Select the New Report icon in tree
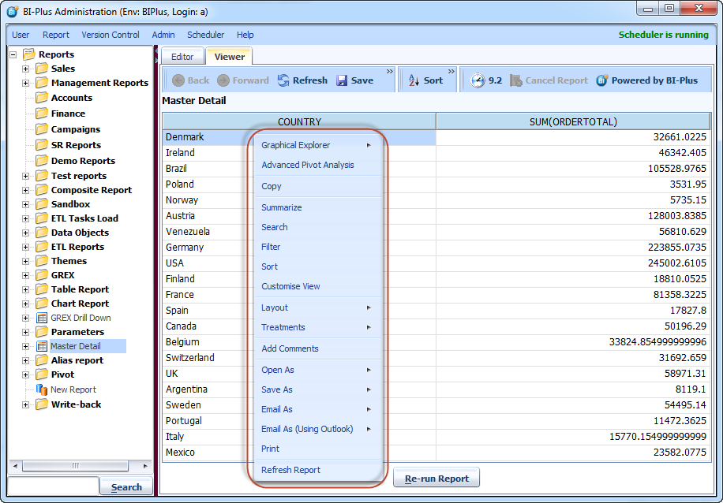 pos(43,389)
